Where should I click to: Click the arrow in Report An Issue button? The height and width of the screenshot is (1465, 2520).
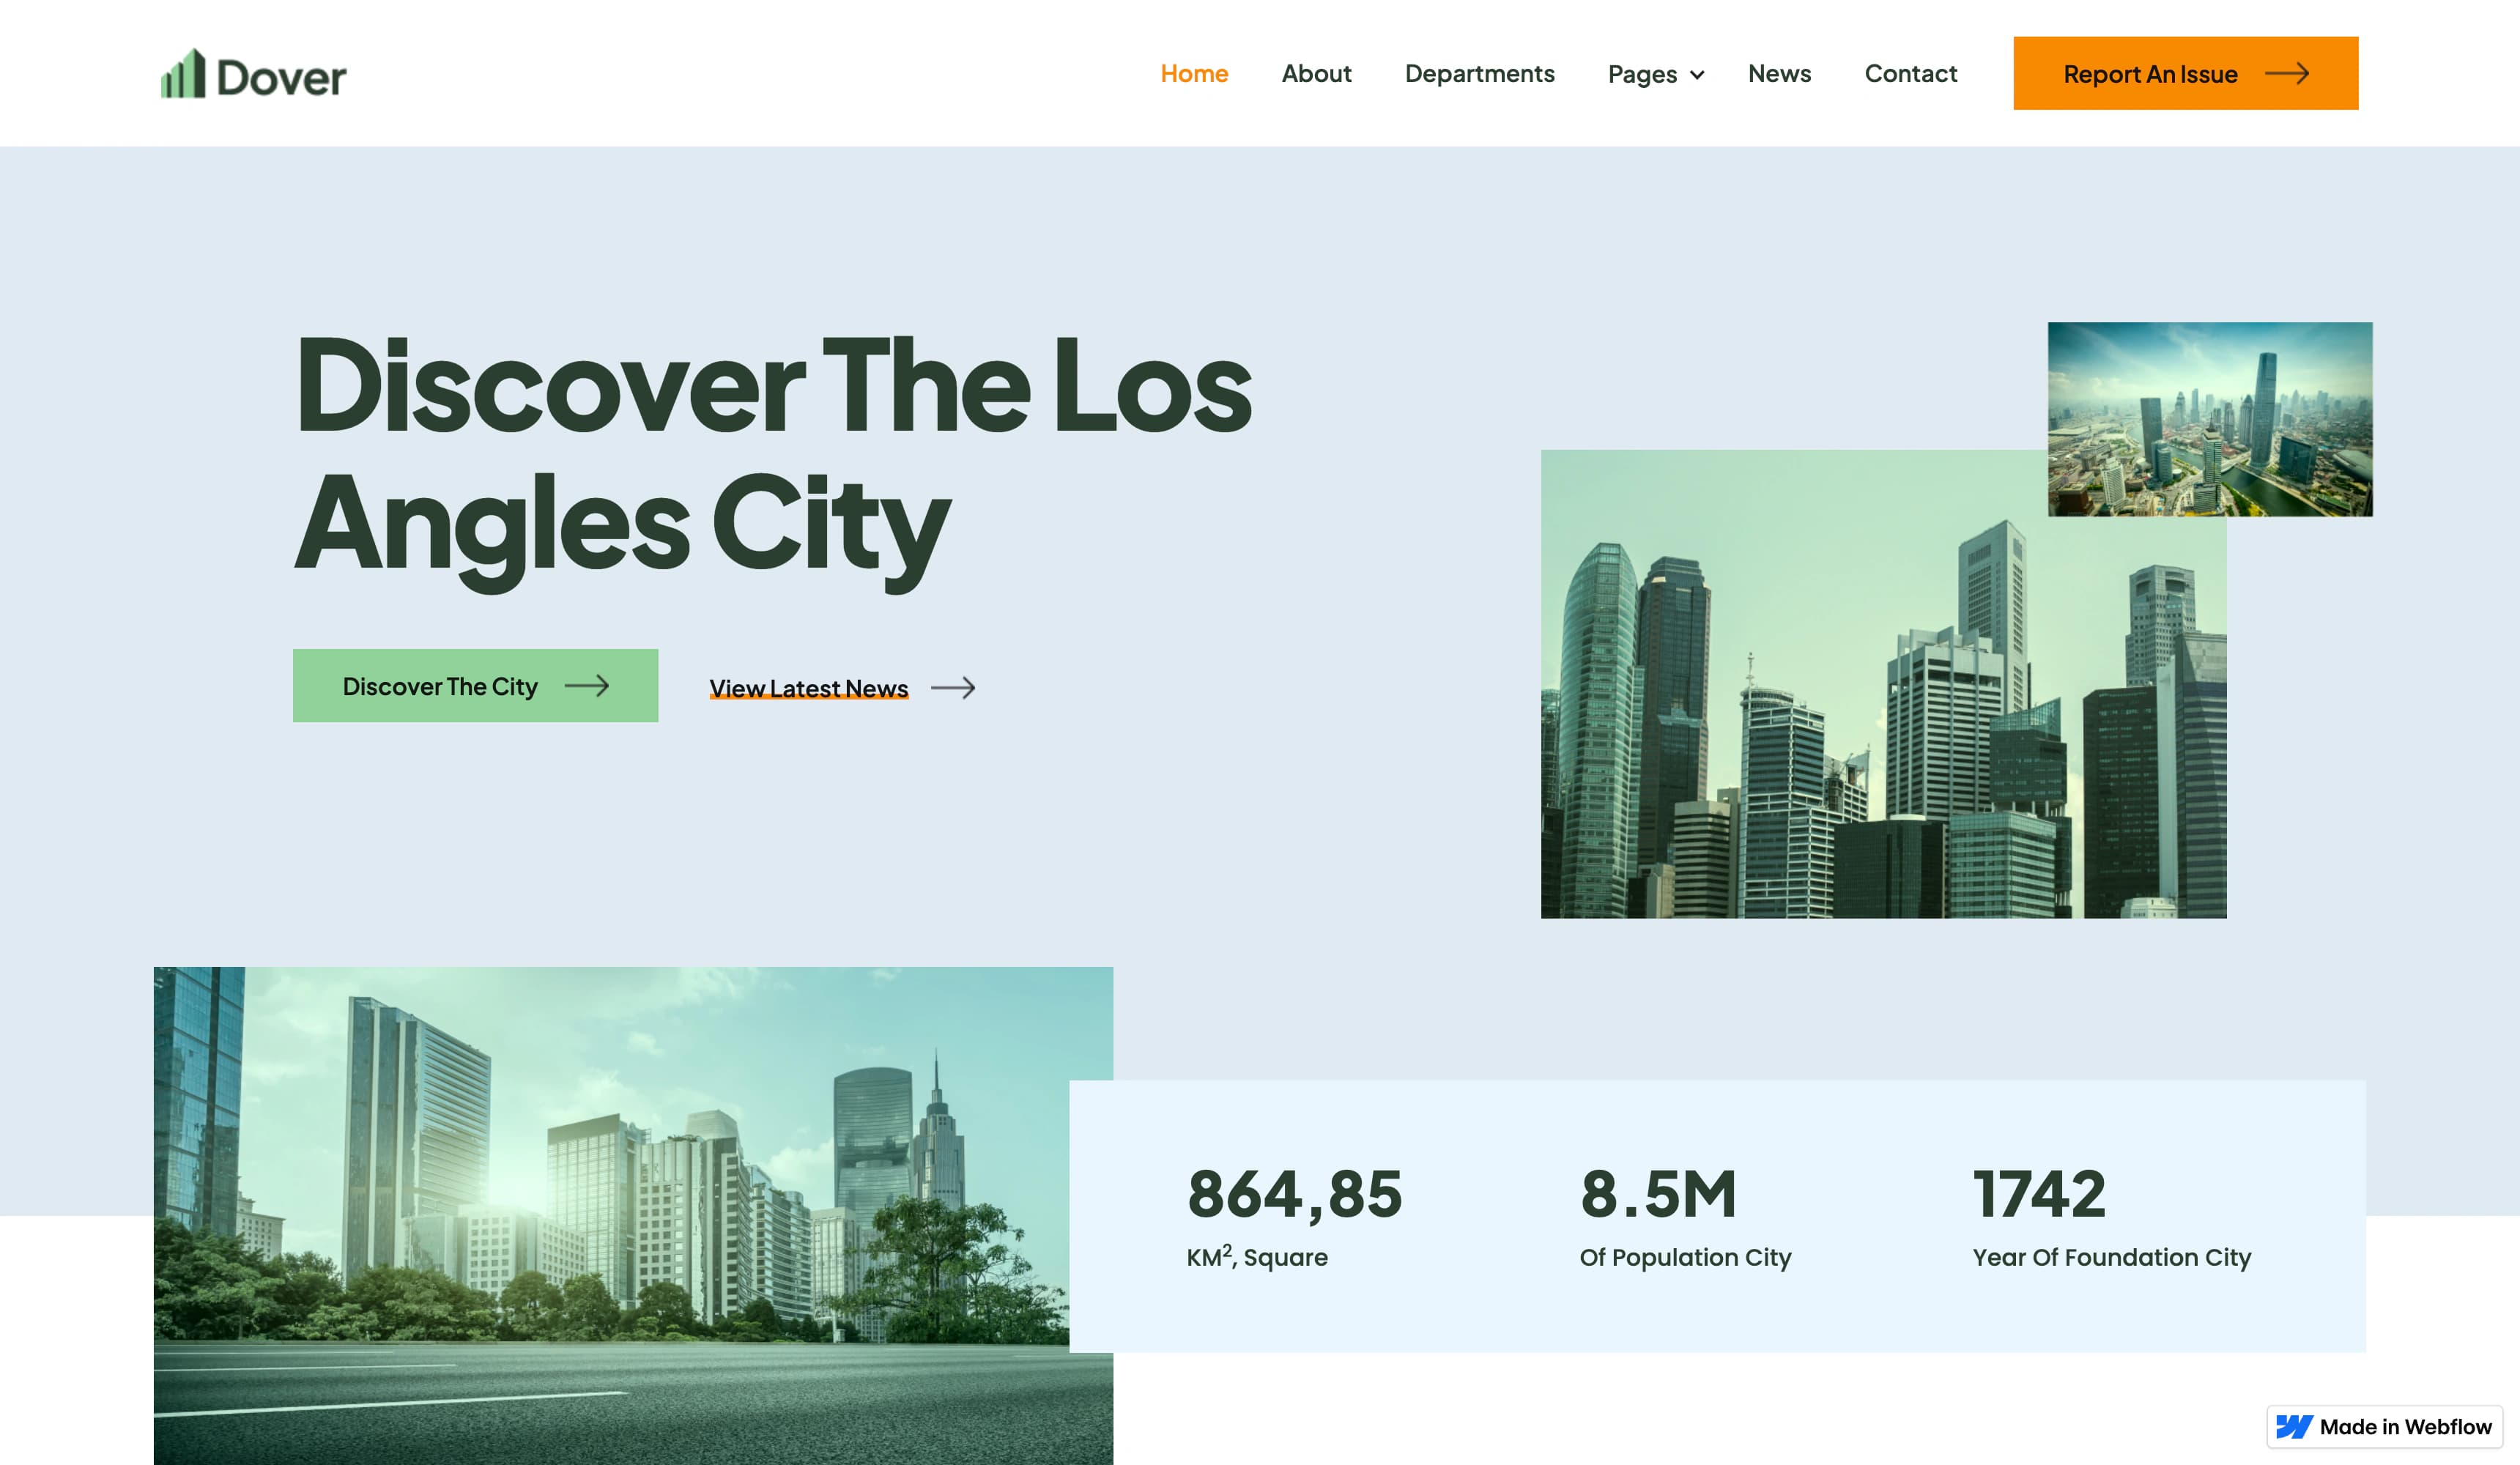pyautogui.click(x=2286, y=73)
